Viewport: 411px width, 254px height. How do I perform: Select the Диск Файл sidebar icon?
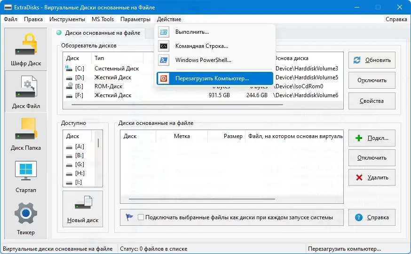click(x=26, y=92)
